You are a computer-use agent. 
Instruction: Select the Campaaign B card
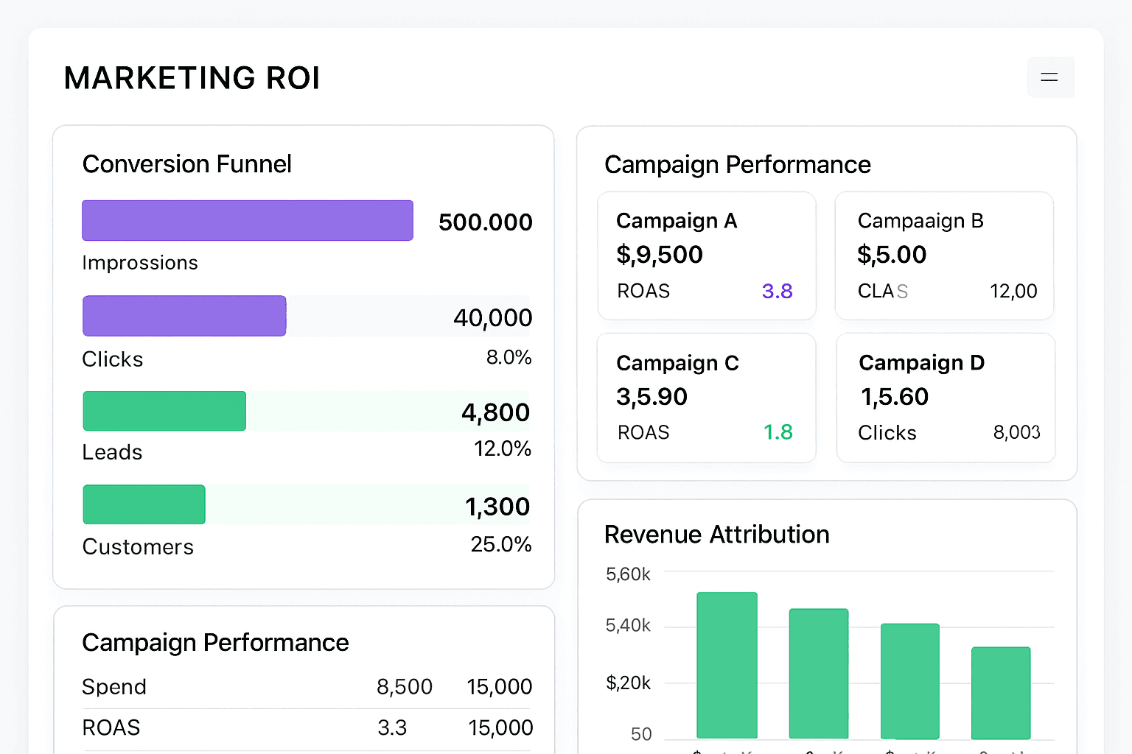(x=944, y=256)
